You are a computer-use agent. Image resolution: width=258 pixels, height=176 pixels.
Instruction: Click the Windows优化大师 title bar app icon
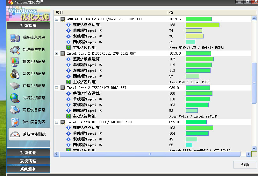tap(10, 2)
